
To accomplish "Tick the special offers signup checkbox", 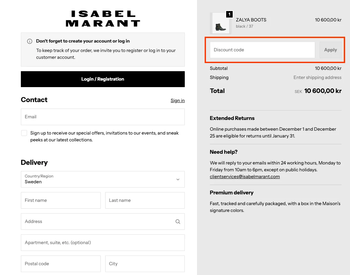I will [x=24, y=133].
